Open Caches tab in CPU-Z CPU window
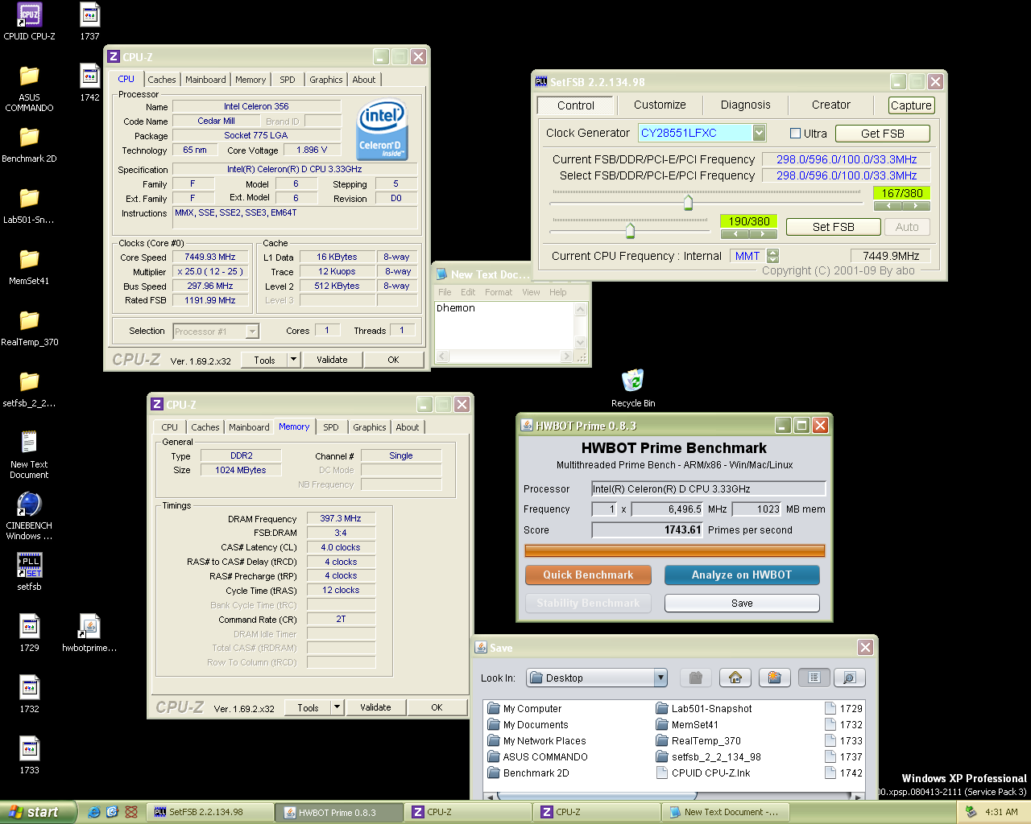Viewport: 1031px width, 824px height. tap(162, 80)
